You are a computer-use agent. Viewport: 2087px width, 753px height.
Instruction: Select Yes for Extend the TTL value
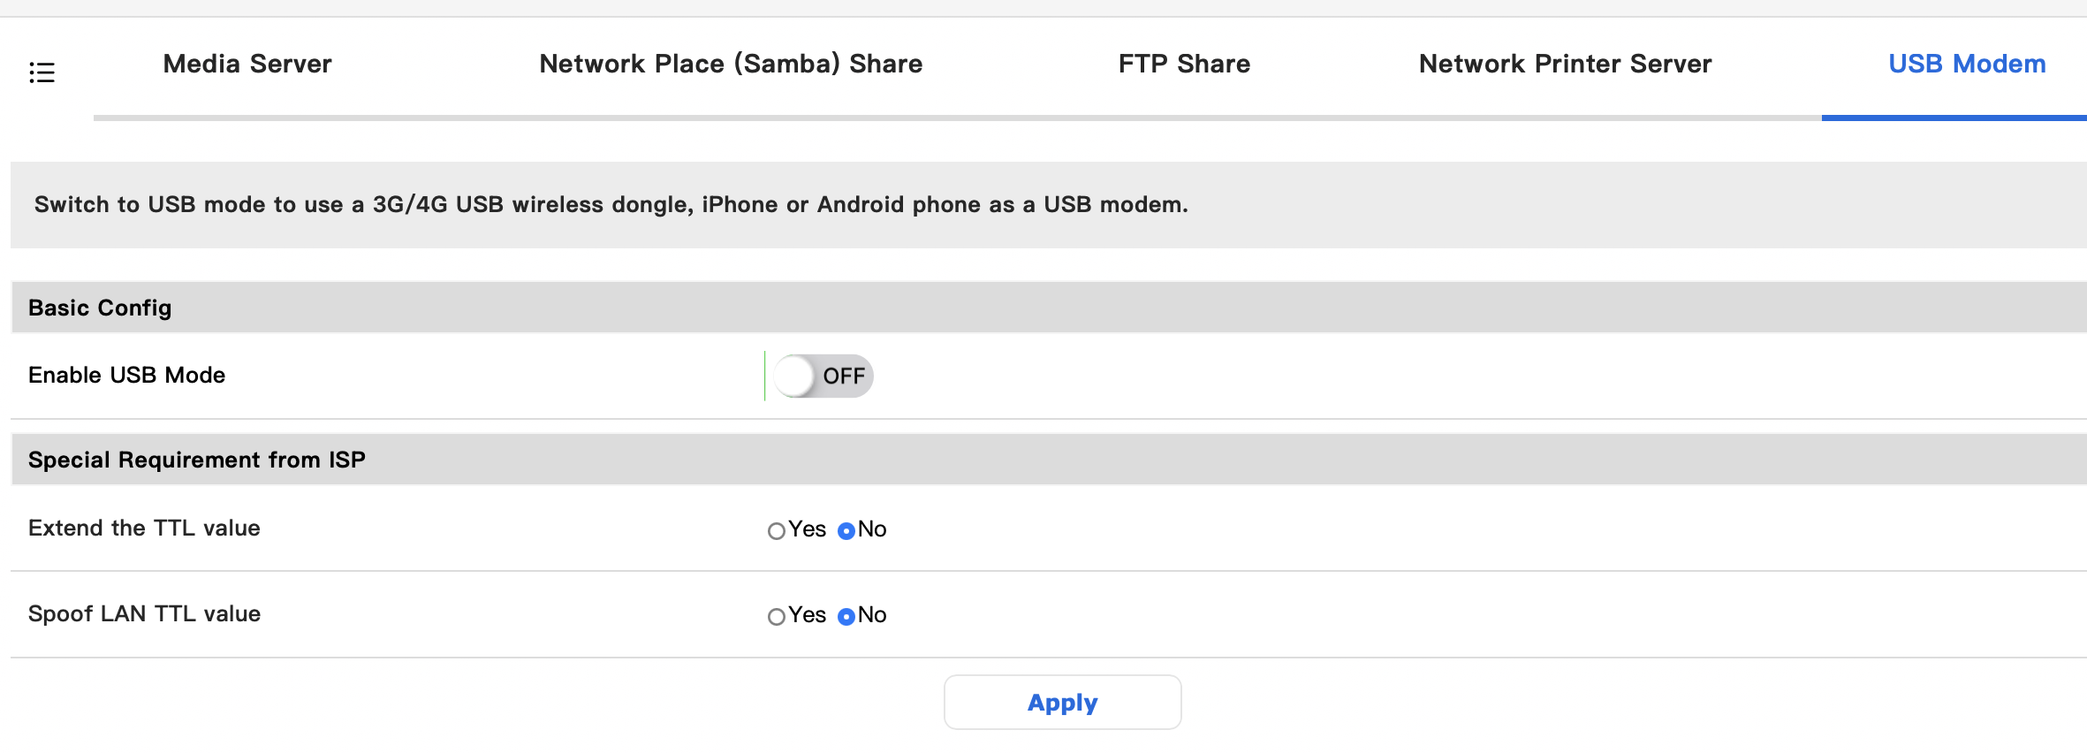(x=777, y=531)
